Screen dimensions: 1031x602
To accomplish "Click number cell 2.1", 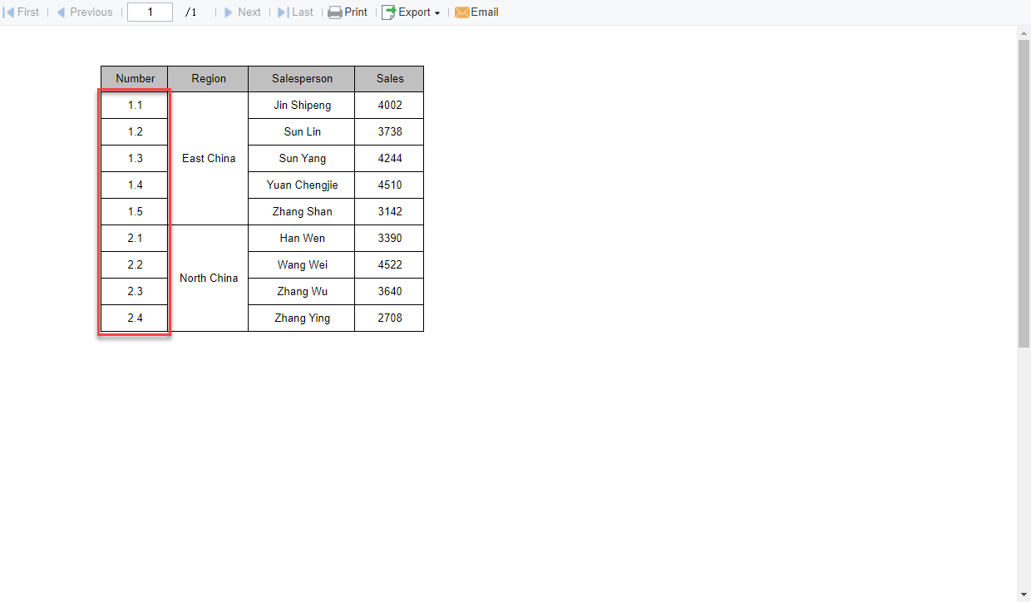I will point(135,239).
